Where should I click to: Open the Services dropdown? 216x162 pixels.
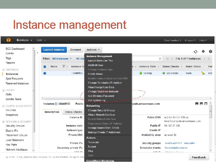(x=24, y=40)
